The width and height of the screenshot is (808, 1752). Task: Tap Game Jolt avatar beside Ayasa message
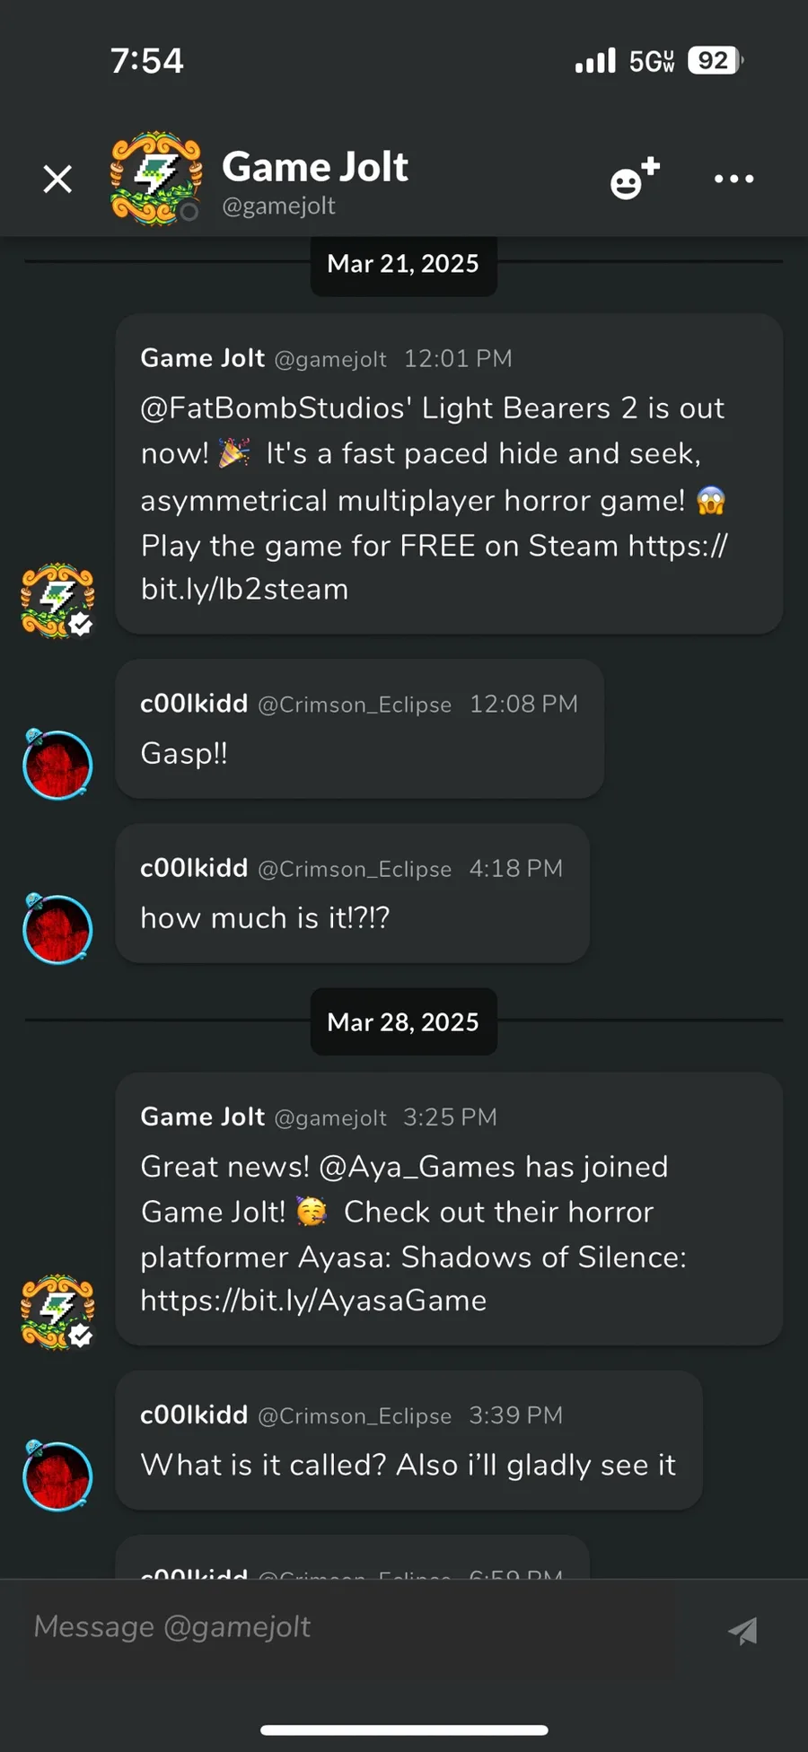click(57, 1311)
